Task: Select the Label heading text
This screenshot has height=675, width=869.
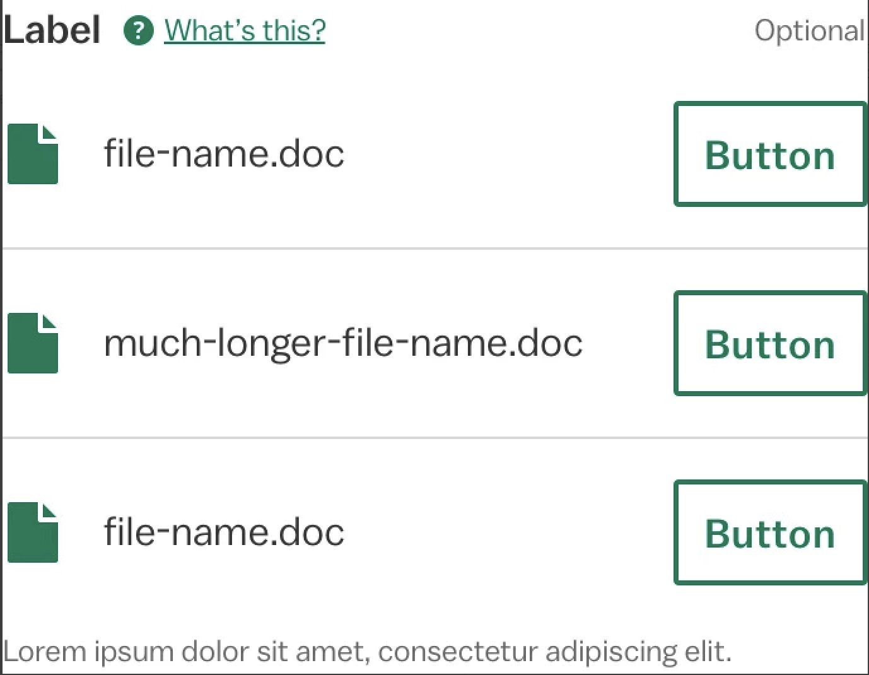Action: coord(53,28)
